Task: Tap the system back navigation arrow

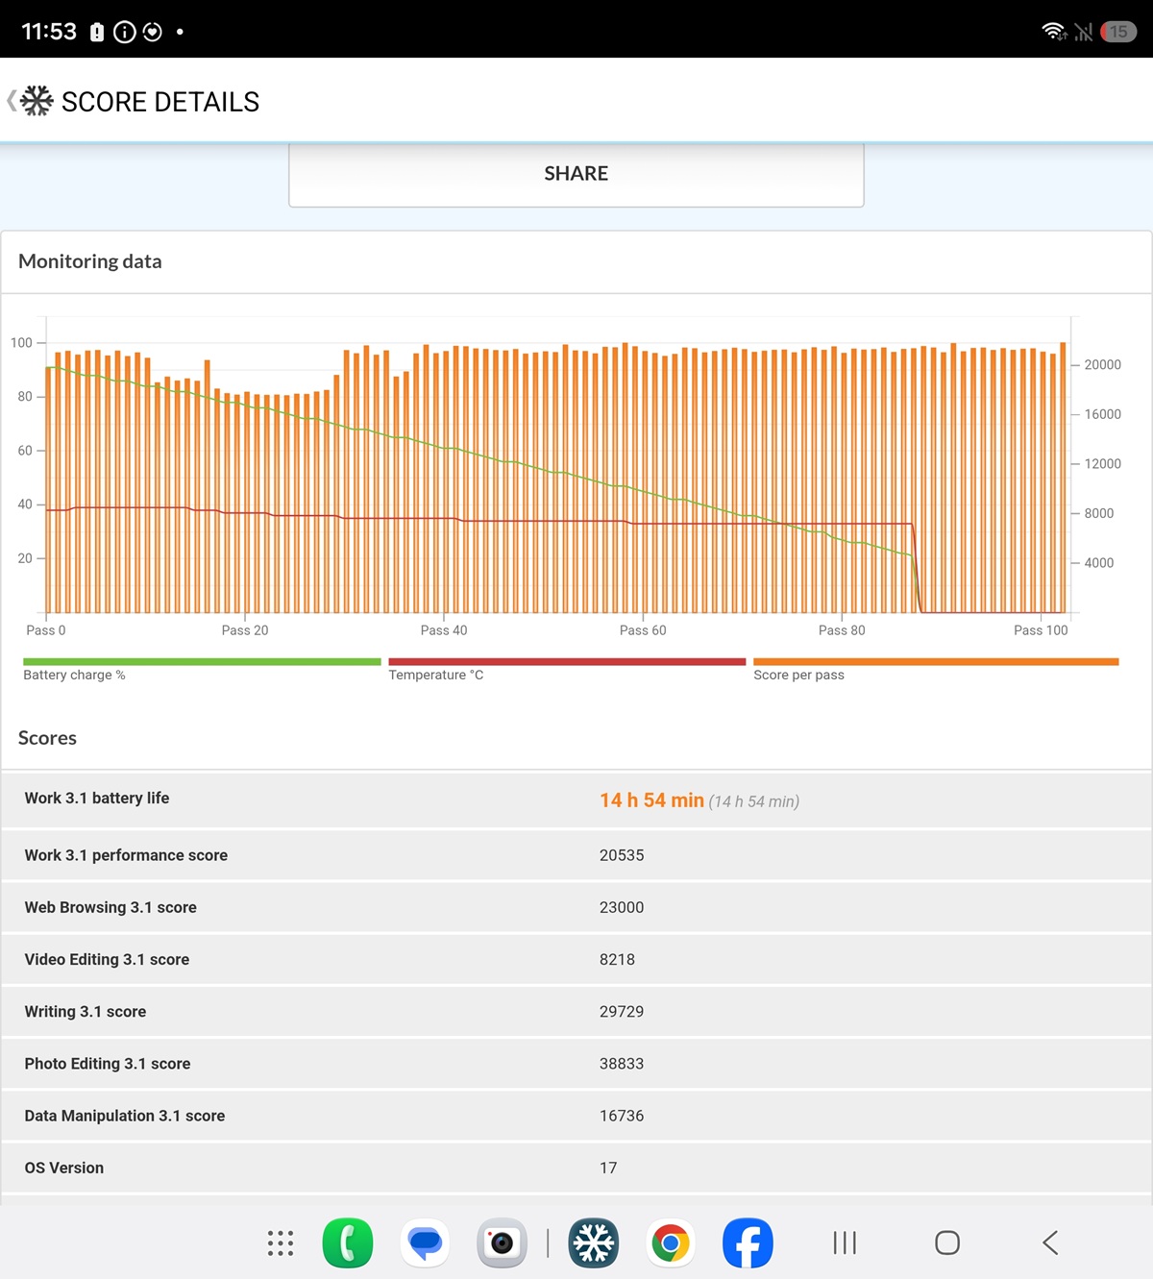Action: (1050, 1242)
